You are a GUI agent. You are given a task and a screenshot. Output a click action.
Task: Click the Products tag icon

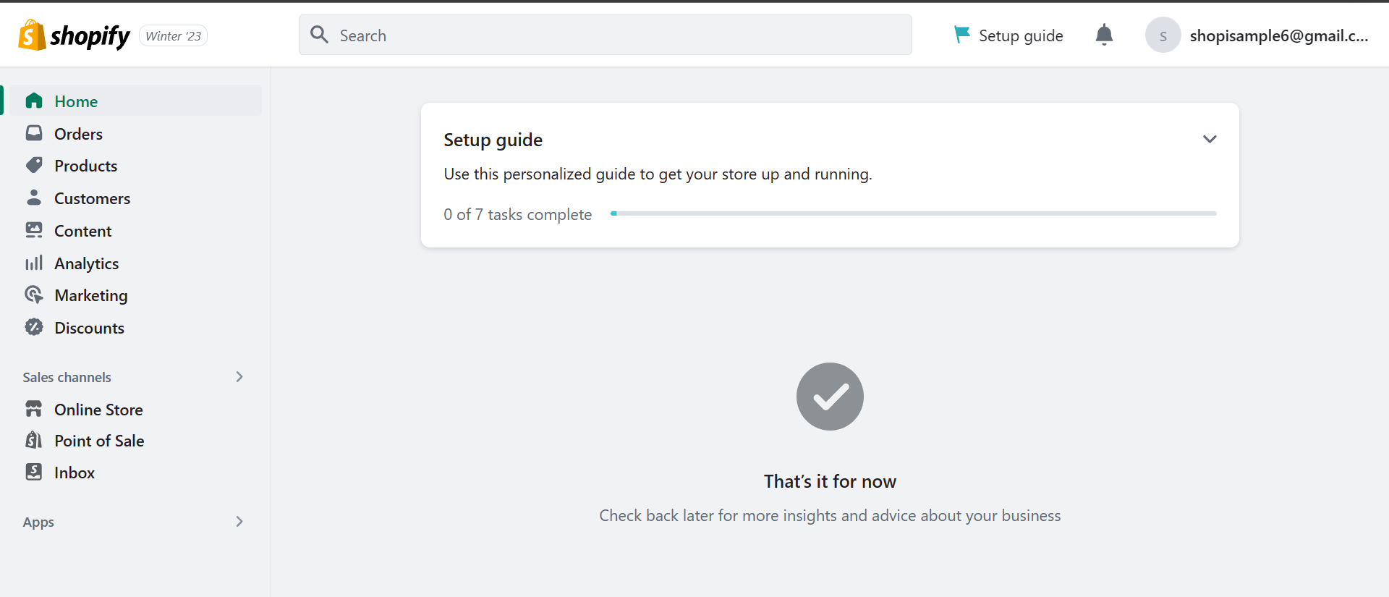[x=34, y=166]
